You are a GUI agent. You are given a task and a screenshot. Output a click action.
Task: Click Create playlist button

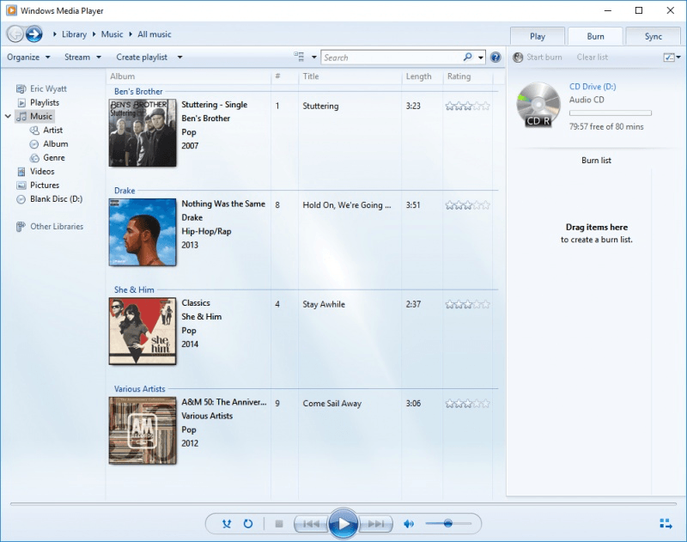[x=142, y=58]
